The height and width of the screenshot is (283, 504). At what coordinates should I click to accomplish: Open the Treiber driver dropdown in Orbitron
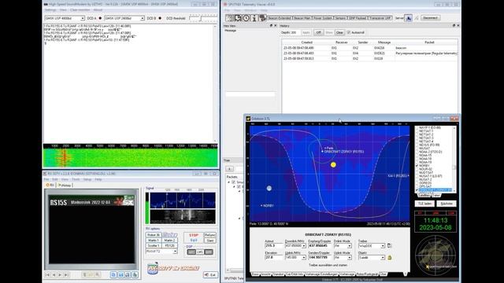coord(383,246)
